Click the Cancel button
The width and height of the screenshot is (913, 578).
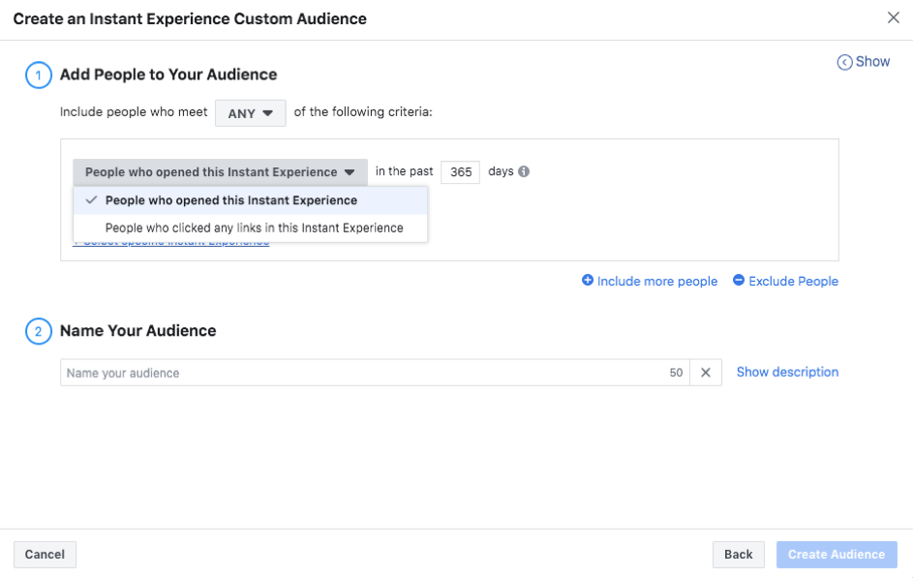click(x=45, y=554)
